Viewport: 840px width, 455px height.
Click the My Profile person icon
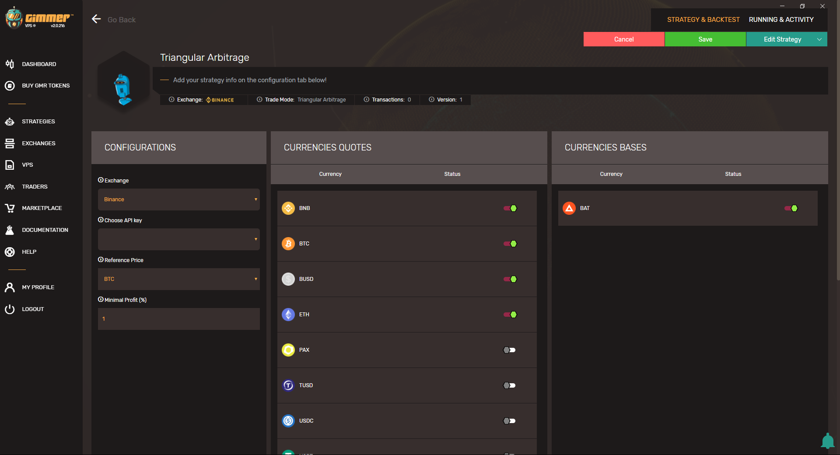click(10, 287)
